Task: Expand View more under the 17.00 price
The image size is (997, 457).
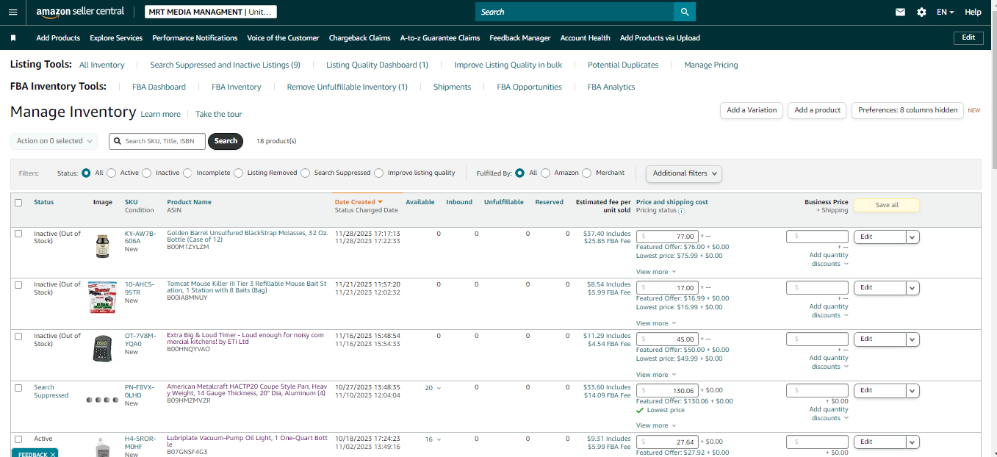Action: point(655,323)
